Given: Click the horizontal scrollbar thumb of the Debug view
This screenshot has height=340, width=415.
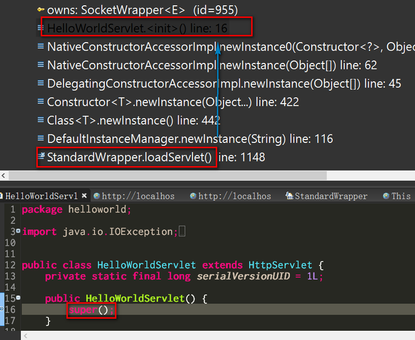Looking at the screenshot, I should 168,175.
